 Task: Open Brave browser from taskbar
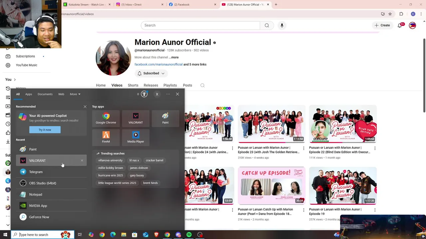pos(156,235)
